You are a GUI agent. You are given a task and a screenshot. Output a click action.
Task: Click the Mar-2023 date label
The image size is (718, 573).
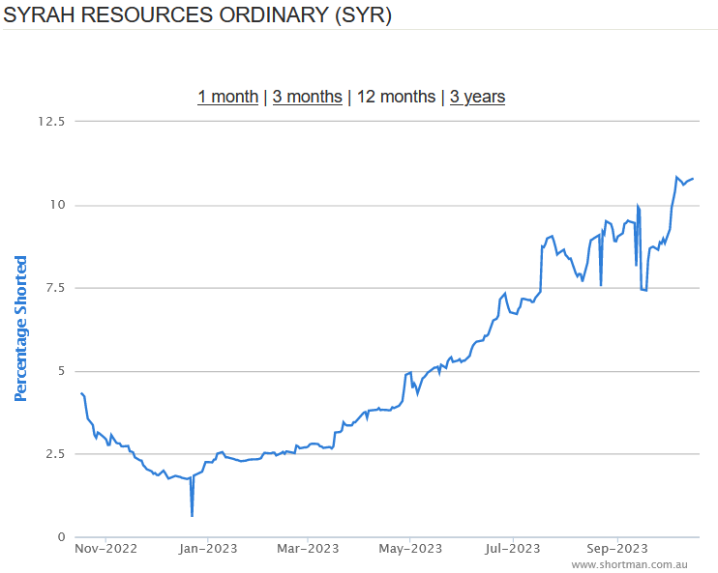pyautogui.click(x=308, y=548)
